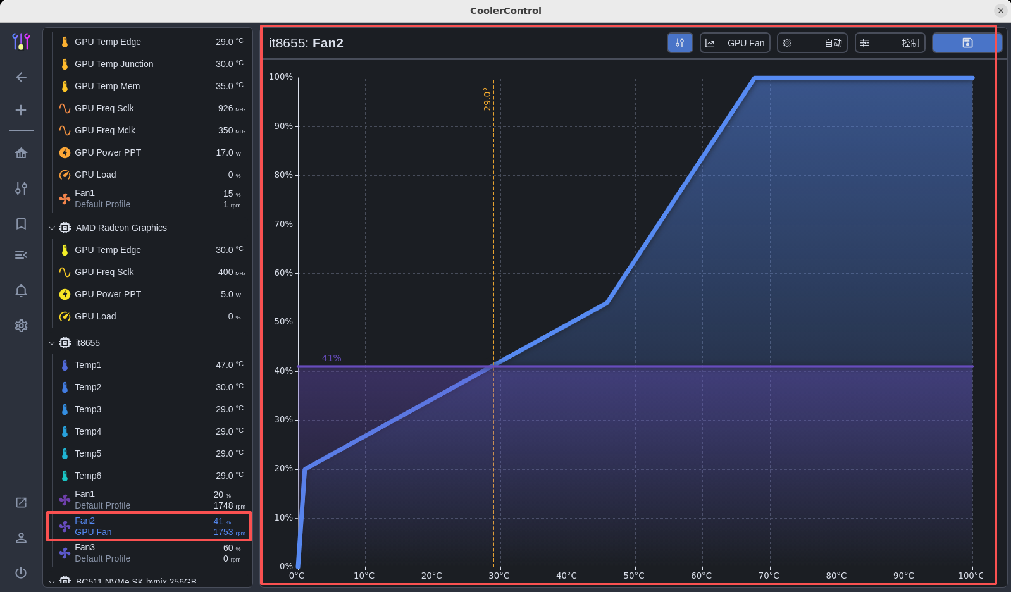Screen dimensions: 1011x592
Task: Click the 29.0° temperature marker line
Action: [x=493, y=323]
